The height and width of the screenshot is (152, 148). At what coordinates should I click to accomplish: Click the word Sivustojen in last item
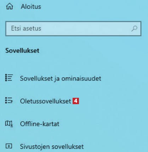tap(35, 147)
